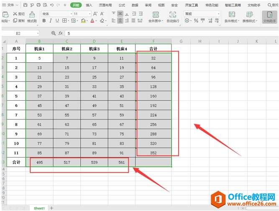This screenshot has width=279, height=211.
Task: Increase cell indent
Action: tap(141, 14)
